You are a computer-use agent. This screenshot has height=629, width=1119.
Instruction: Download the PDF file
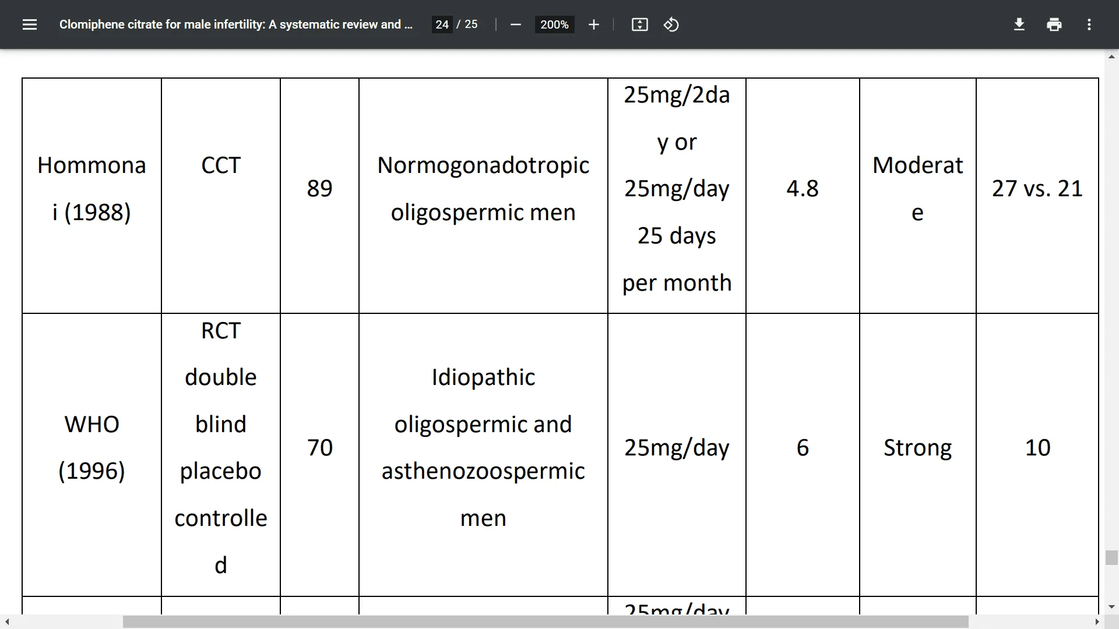(1019, 24)
